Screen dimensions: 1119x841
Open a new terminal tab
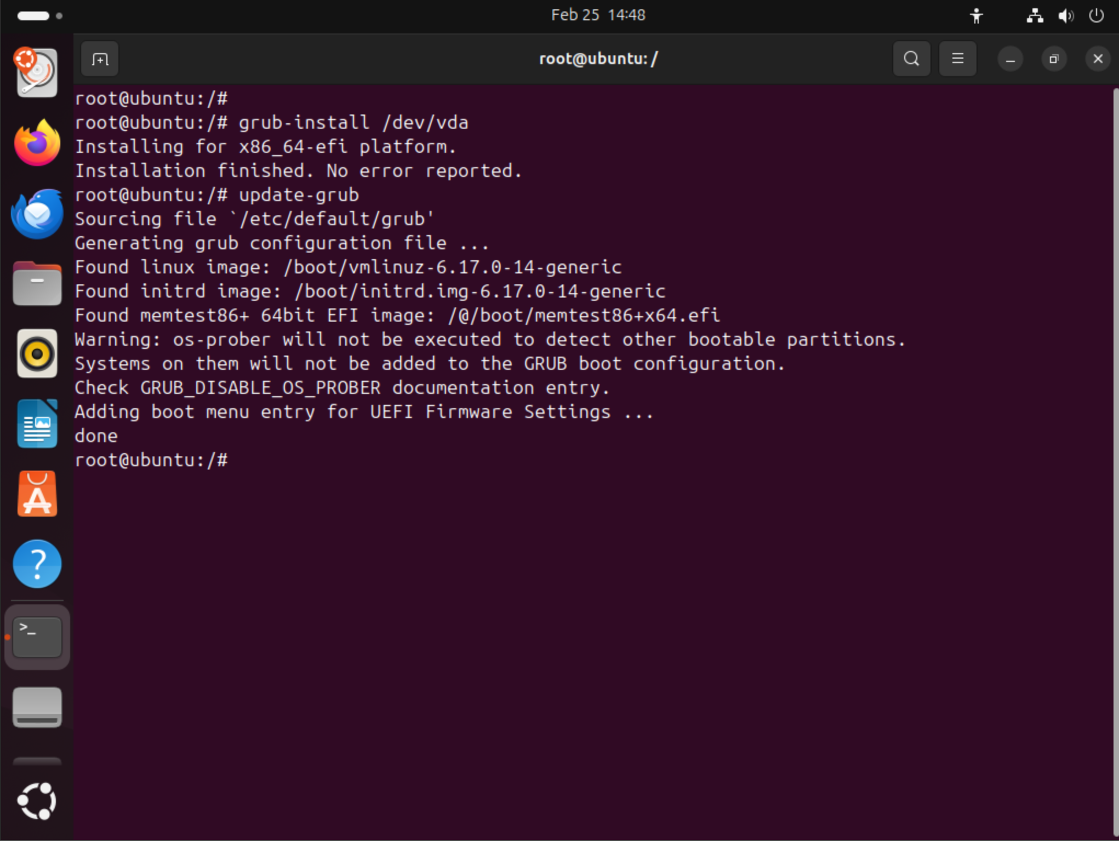click(x=100, y=59)
